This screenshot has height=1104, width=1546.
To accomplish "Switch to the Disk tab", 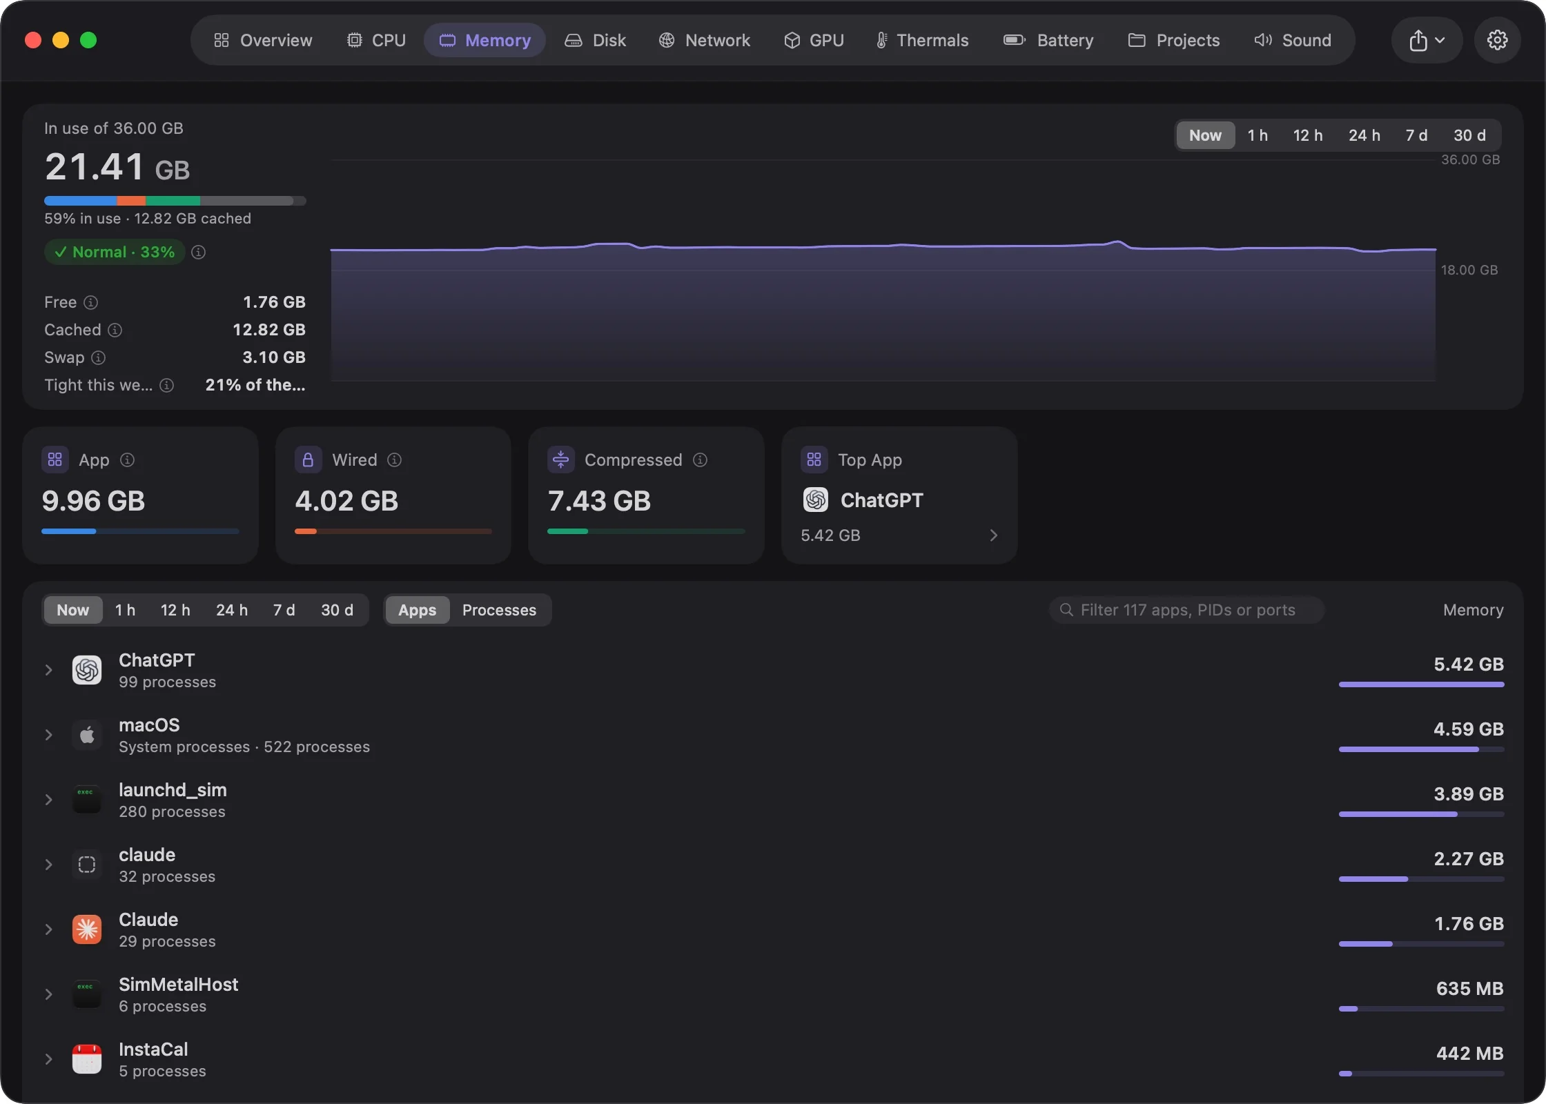I will [x=595, y=40].
